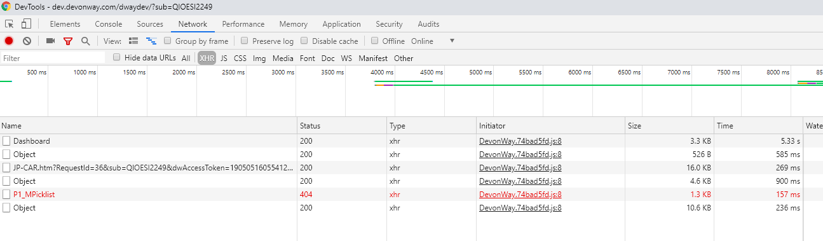Toggle capture screenshots camera icon
The image size is (823, 241).
tap(51, 41)
